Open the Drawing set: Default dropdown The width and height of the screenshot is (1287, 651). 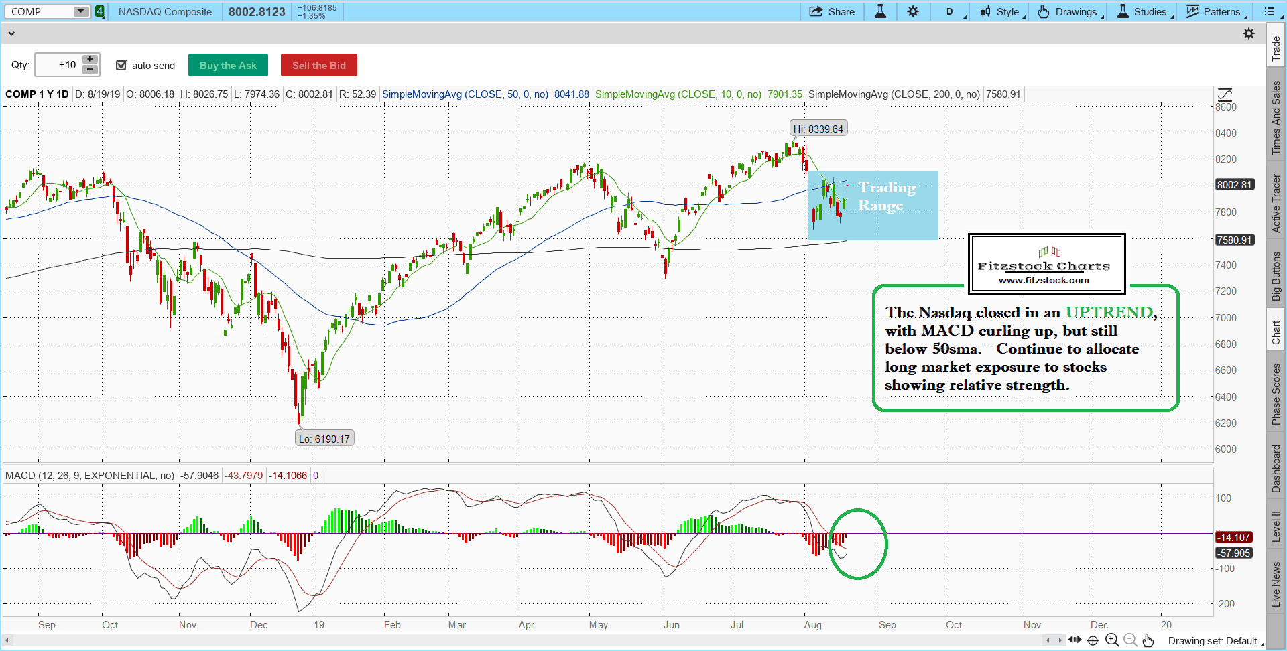pyautogui.click(x=1215, y=641)
